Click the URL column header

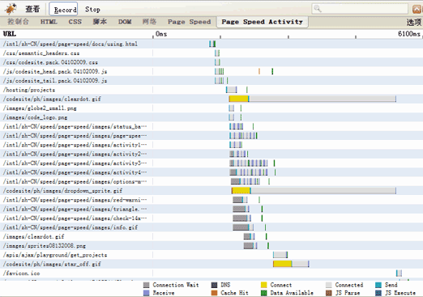pos(10,34)
